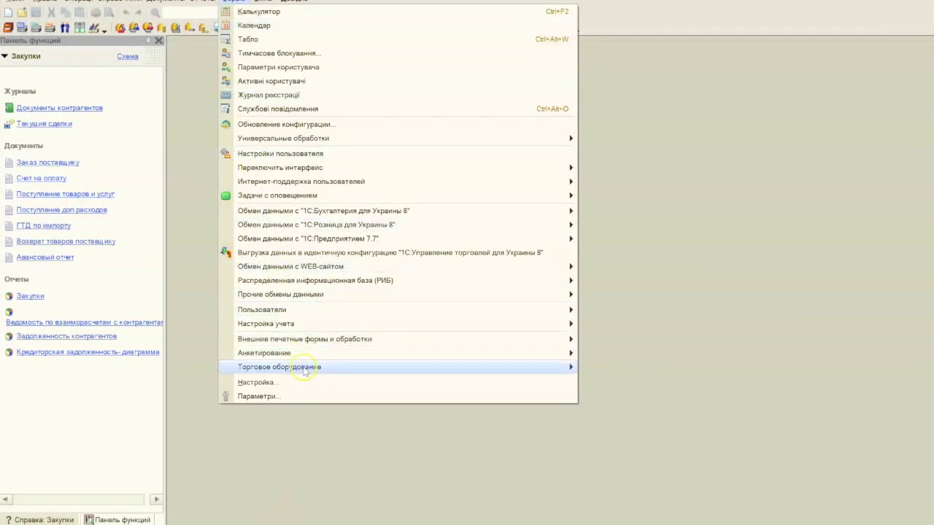Click the green Задачи с оповещением icon
Image resolution: width=934 pixels, height=525 pixels.
225,195
